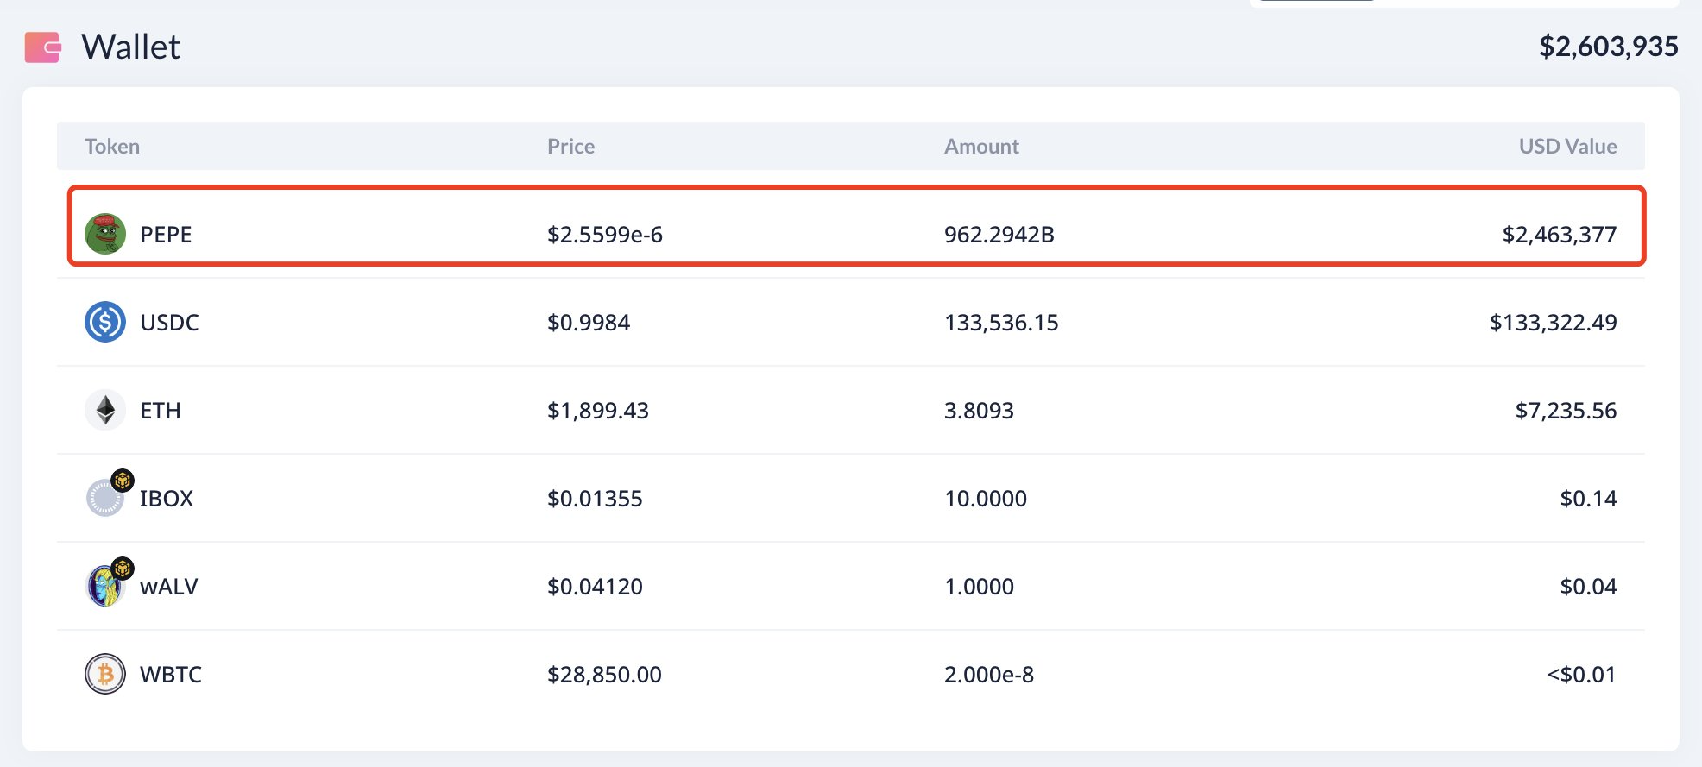Click PEPE USD value $2,463,377
The image size is (1702, 767).
(1560, 235)
